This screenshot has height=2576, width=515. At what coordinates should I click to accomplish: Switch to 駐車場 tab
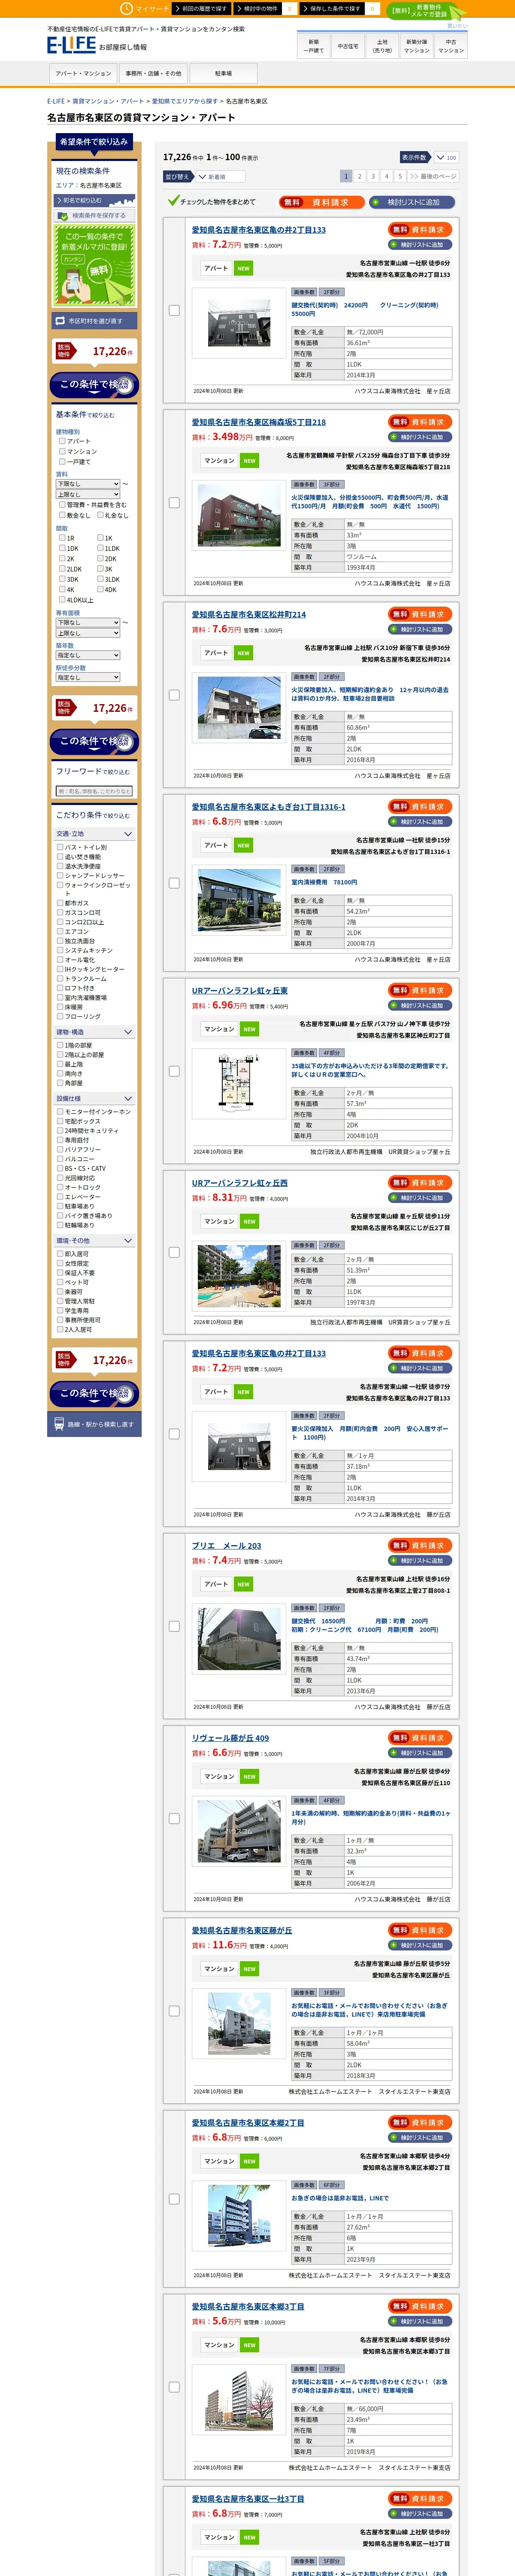(x=223, y=73)
